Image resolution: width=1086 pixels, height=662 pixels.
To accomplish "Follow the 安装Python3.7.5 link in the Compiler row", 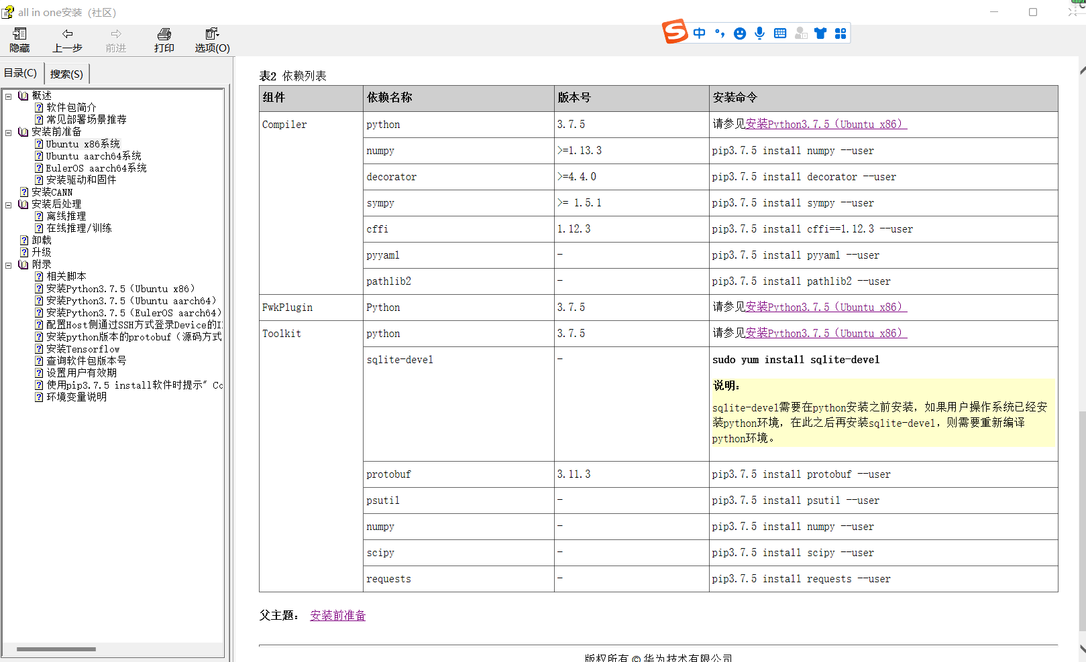I will click(826, 124).
